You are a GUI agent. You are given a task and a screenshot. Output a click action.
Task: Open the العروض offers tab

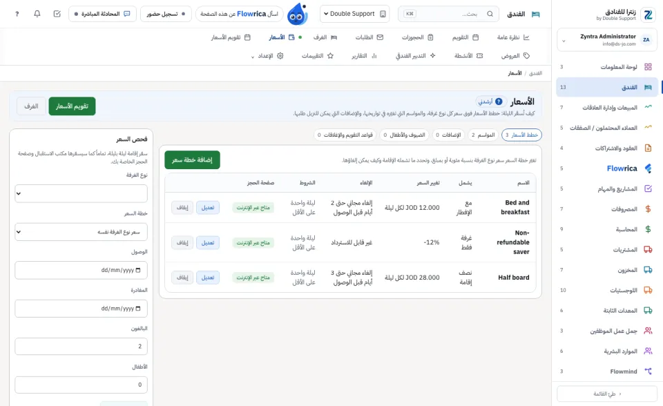pos(515,56)
